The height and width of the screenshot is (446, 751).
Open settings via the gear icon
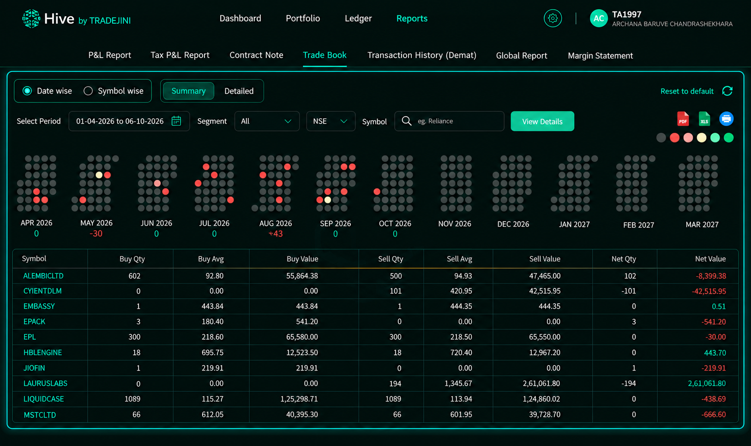coord(553,18)
